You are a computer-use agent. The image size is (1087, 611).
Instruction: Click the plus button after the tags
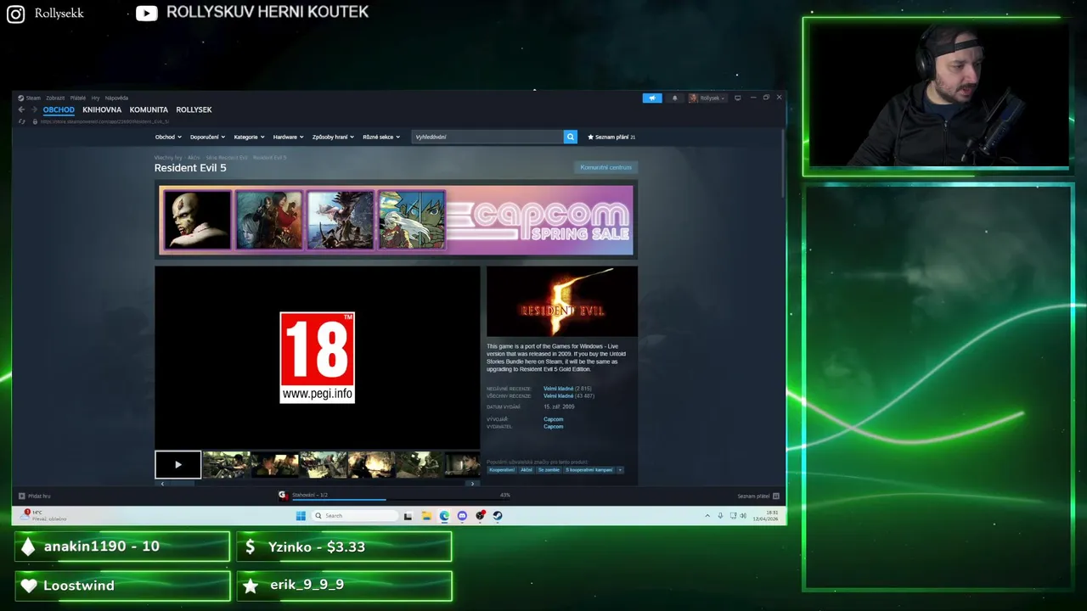click(x=620, y=469)
